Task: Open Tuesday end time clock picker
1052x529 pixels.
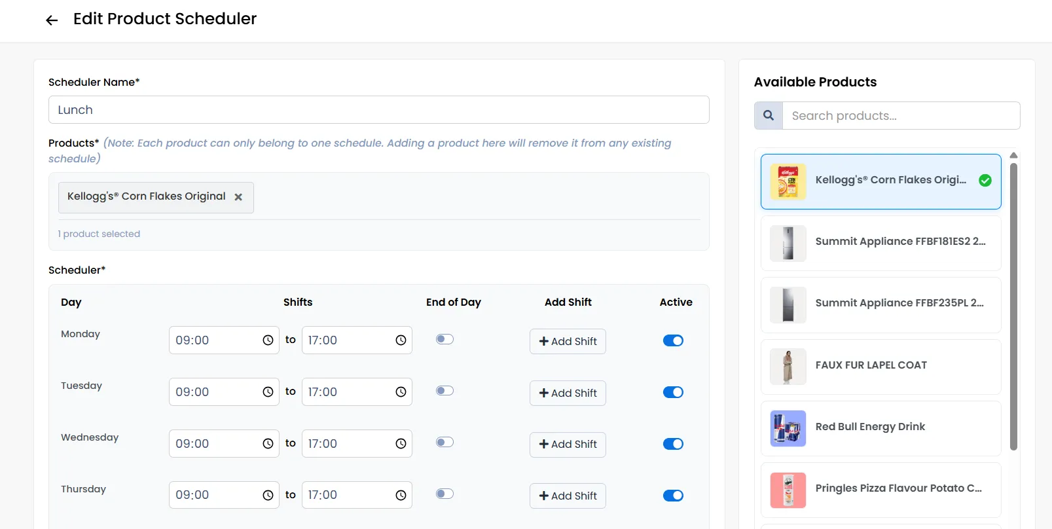Action: pos(401,392)
